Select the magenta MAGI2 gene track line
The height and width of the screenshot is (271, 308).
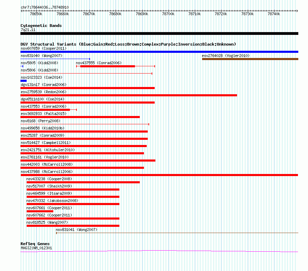(x=159, y=251)
